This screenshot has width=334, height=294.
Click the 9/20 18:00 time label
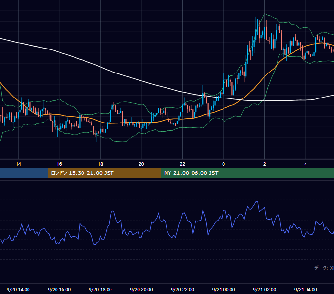100,289
